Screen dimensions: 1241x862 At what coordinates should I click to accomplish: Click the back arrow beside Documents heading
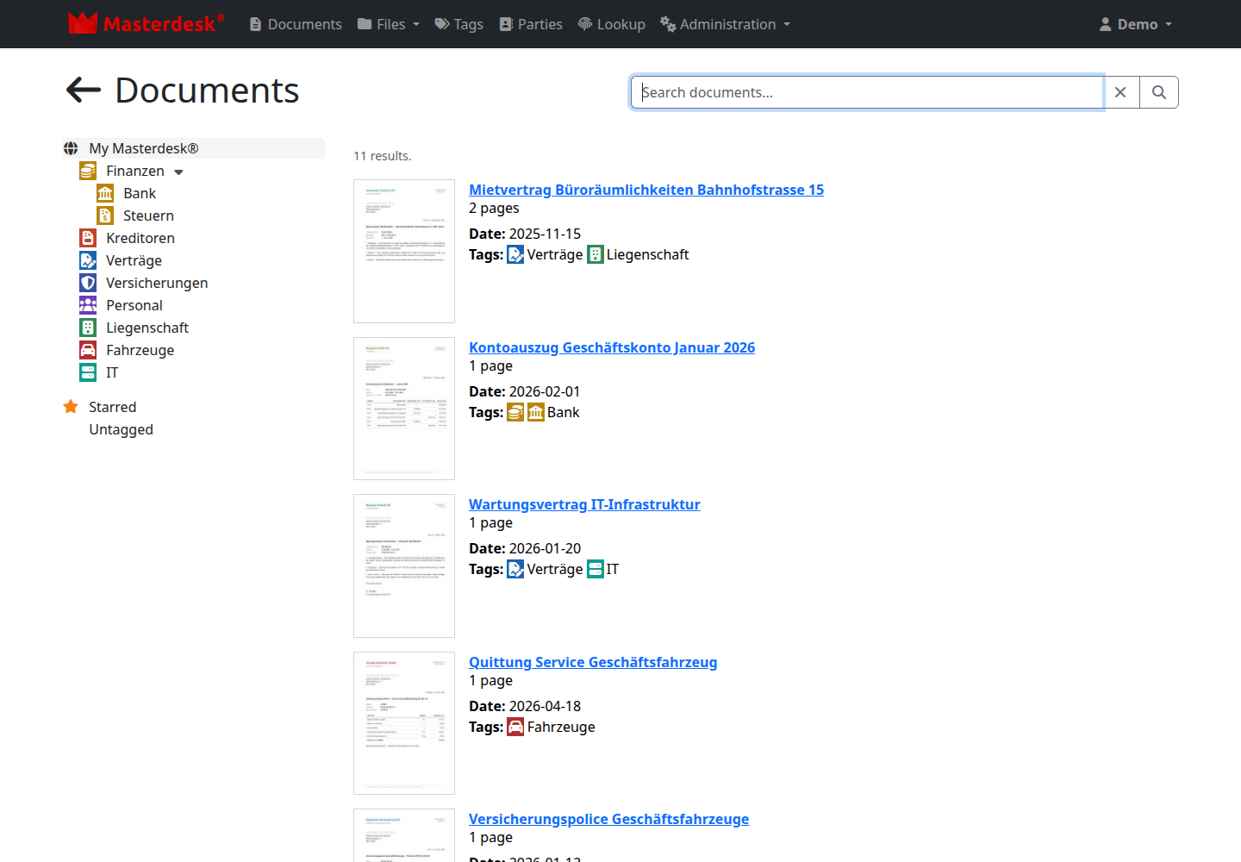coord(84,90)
